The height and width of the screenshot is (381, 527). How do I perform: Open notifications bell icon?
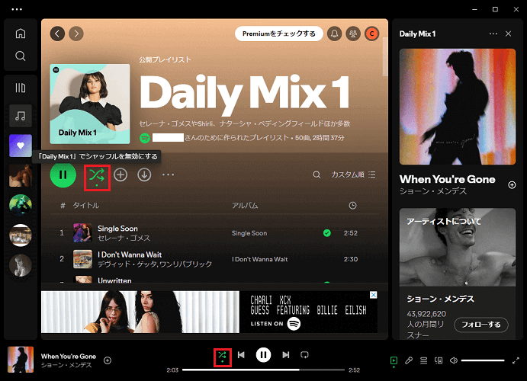point(334,34)
